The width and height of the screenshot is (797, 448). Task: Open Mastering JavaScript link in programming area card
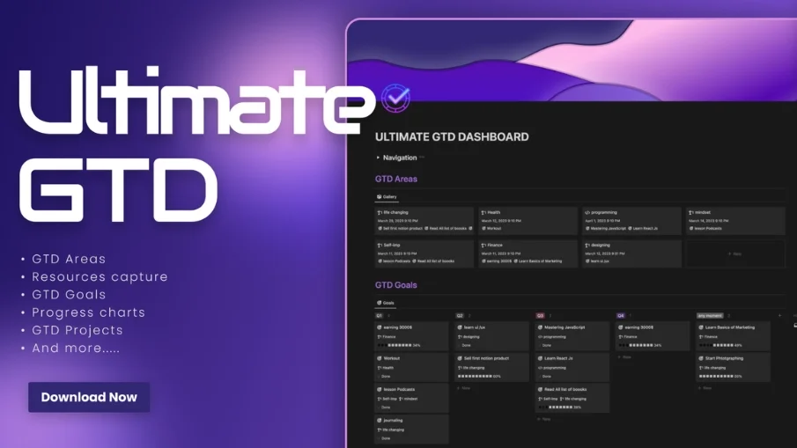(x=605, y=229)
